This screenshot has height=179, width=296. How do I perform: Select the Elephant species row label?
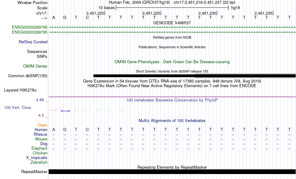coord(40,148)
